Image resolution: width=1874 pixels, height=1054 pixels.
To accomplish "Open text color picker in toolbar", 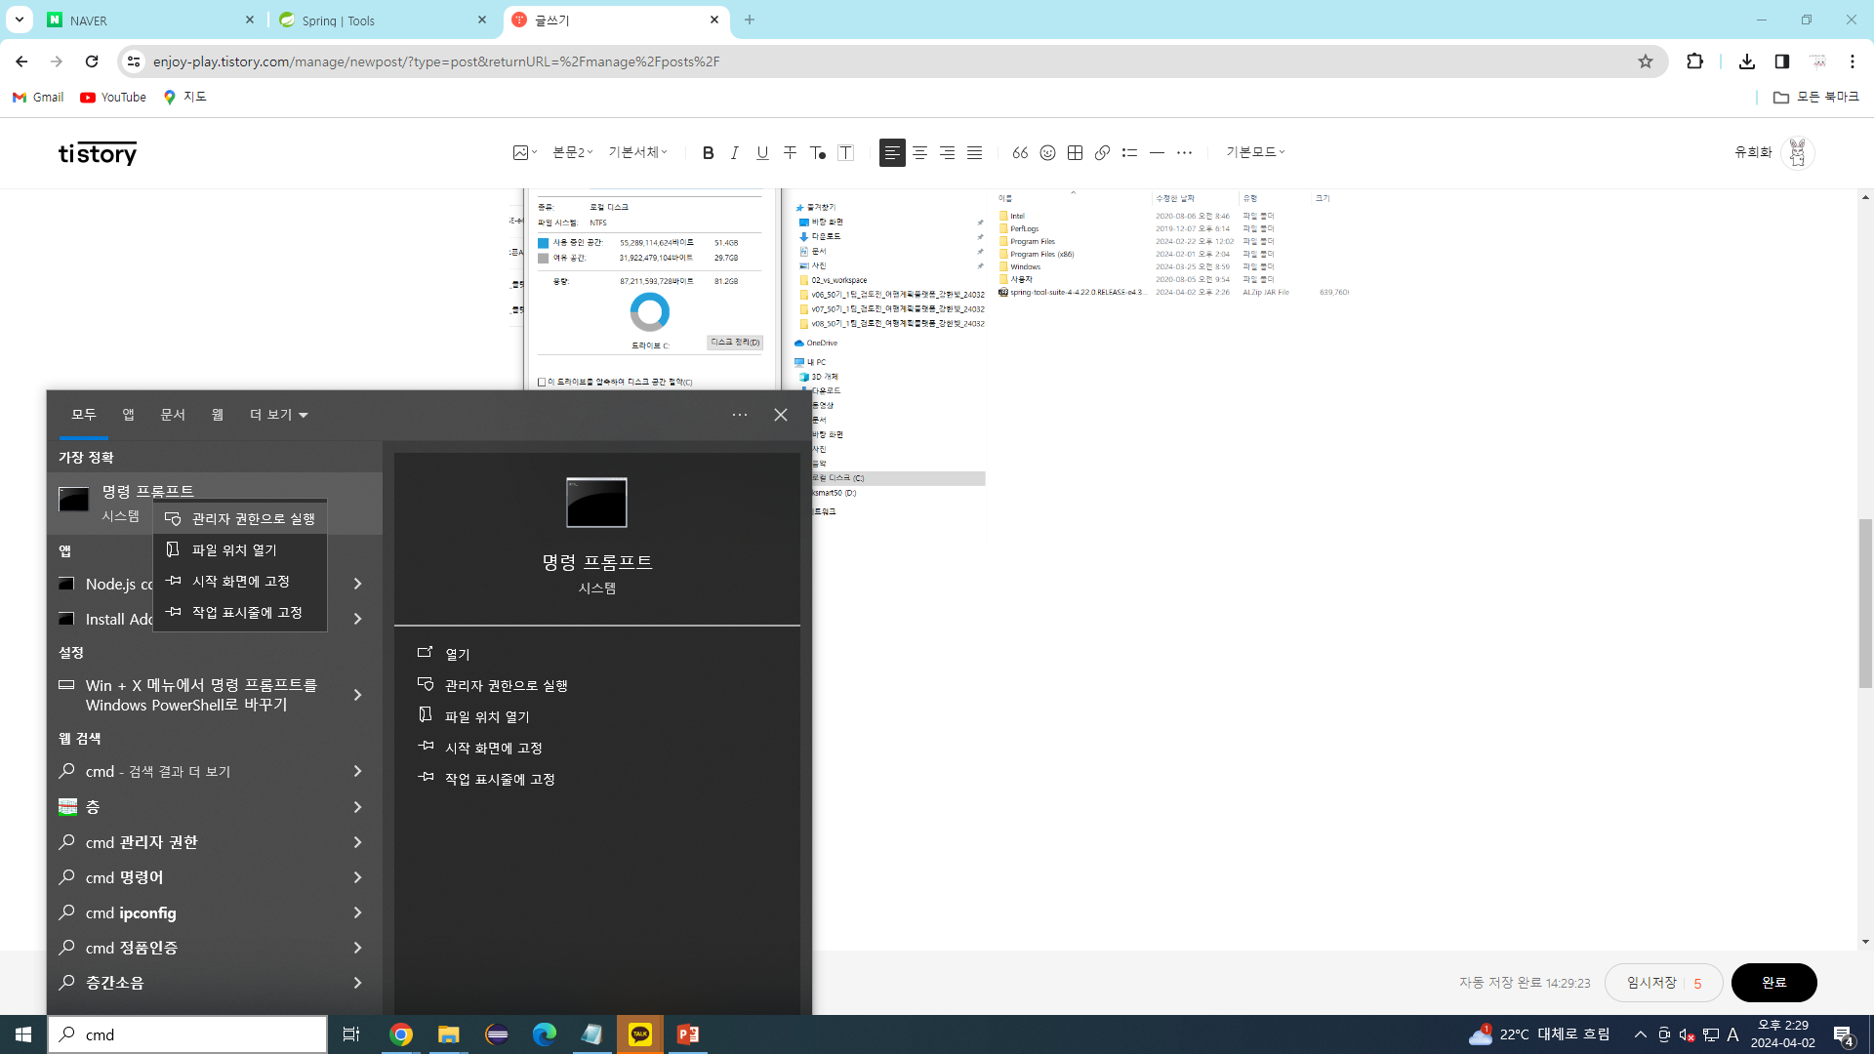I will 818,153.
